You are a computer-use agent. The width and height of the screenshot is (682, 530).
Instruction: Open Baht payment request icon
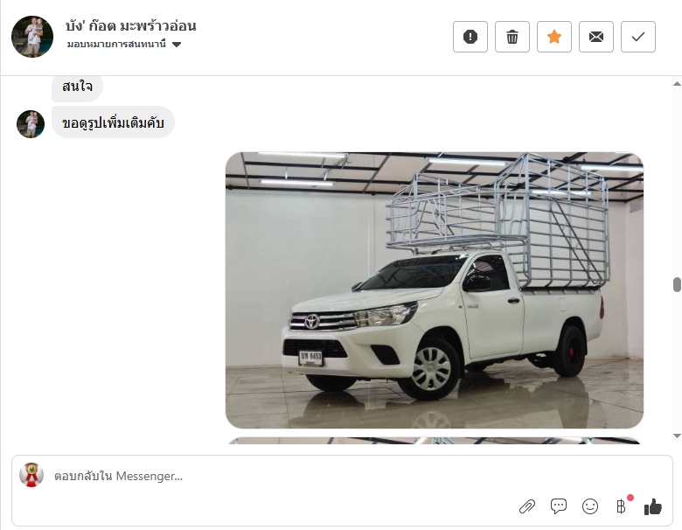click(x=622, y=506)
